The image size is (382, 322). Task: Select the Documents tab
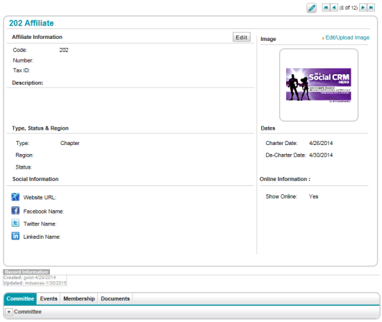pyautogui.click(x=115, y=298)
